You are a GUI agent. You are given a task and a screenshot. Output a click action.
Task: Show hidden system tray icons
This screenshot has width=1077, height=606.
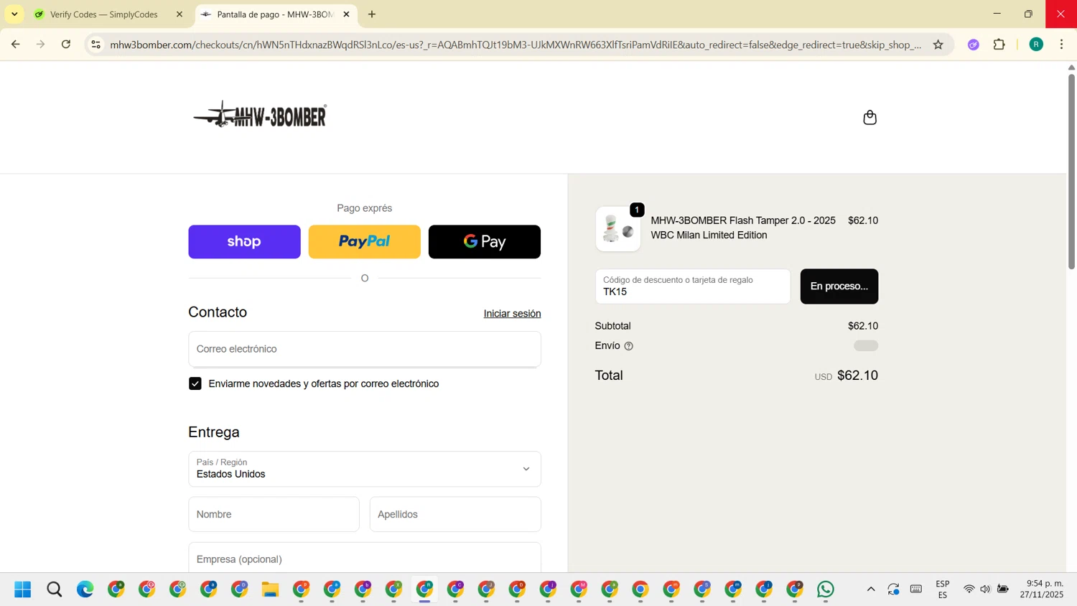871,589
